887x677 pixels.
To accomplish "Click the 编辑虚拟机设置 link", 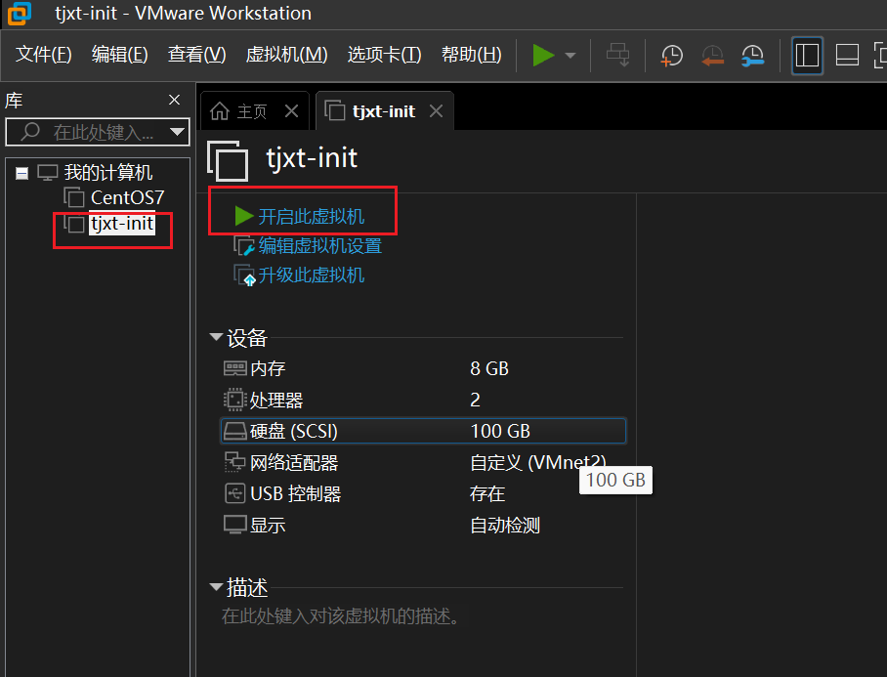I will 320,246.
